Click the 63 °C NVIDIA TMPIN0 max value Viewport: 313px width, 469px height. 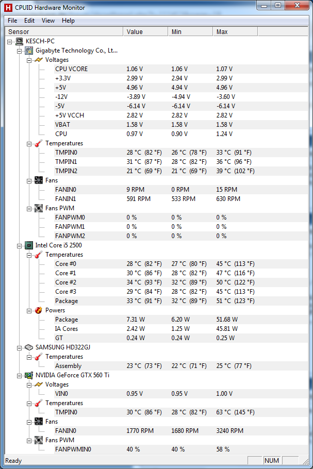(x=235, y=412)
